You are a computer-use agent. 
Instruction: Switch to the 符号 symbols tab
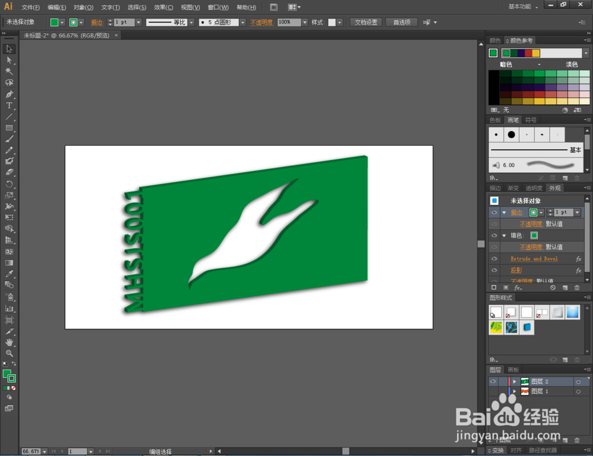click(x=531, y=120)
